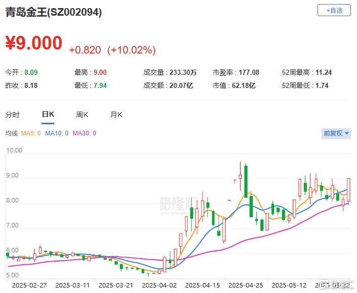Click the 52周最低 value 1.74
Screen dimensions: 357x293
pyautogui.click(x=322, y=85)
